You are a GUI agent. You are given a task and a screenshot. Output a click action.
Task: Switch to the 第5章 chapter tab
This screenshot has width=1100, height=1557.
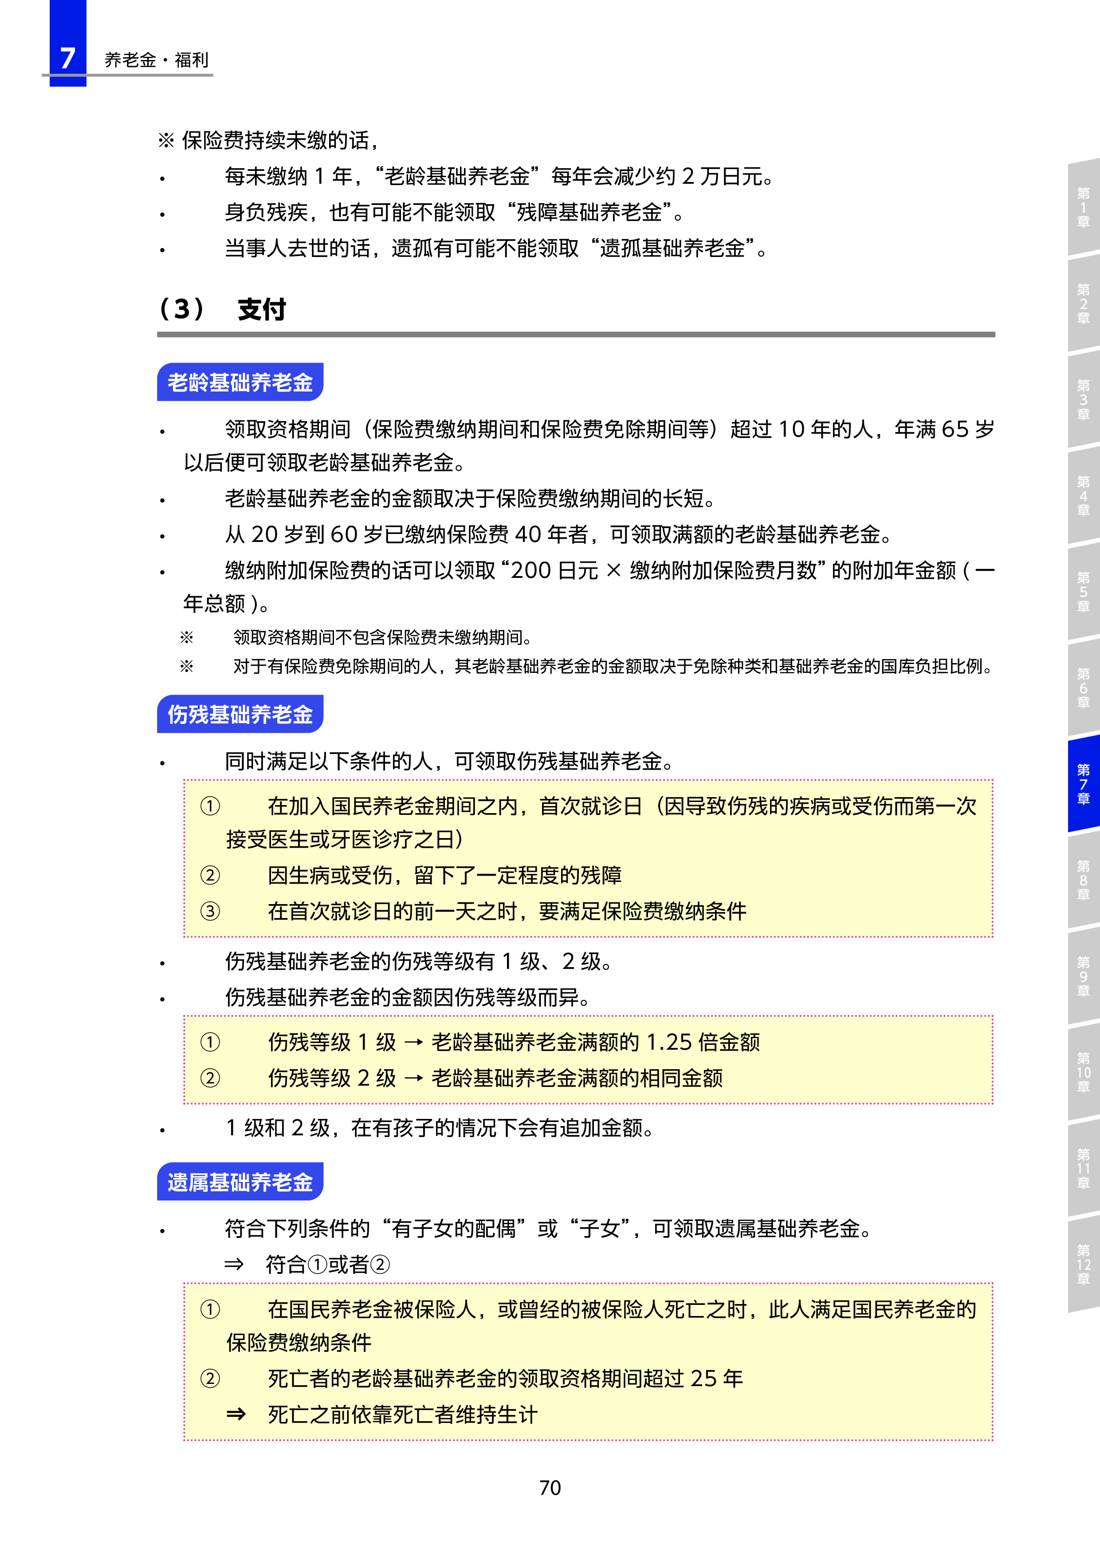tap(1083, 592)
